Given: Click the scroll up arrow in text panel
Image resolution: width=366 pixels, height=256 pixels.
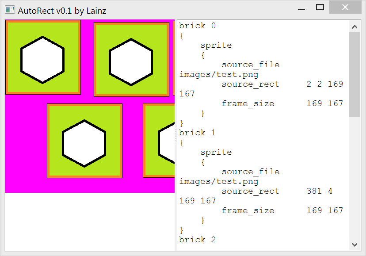Looking at the screenshot, I should [355, 27].
